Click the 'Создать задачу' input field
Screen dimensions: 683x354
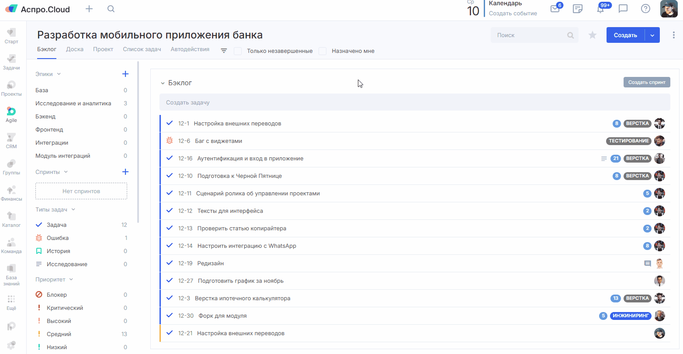pyautogui.click(x=414, y=103)
